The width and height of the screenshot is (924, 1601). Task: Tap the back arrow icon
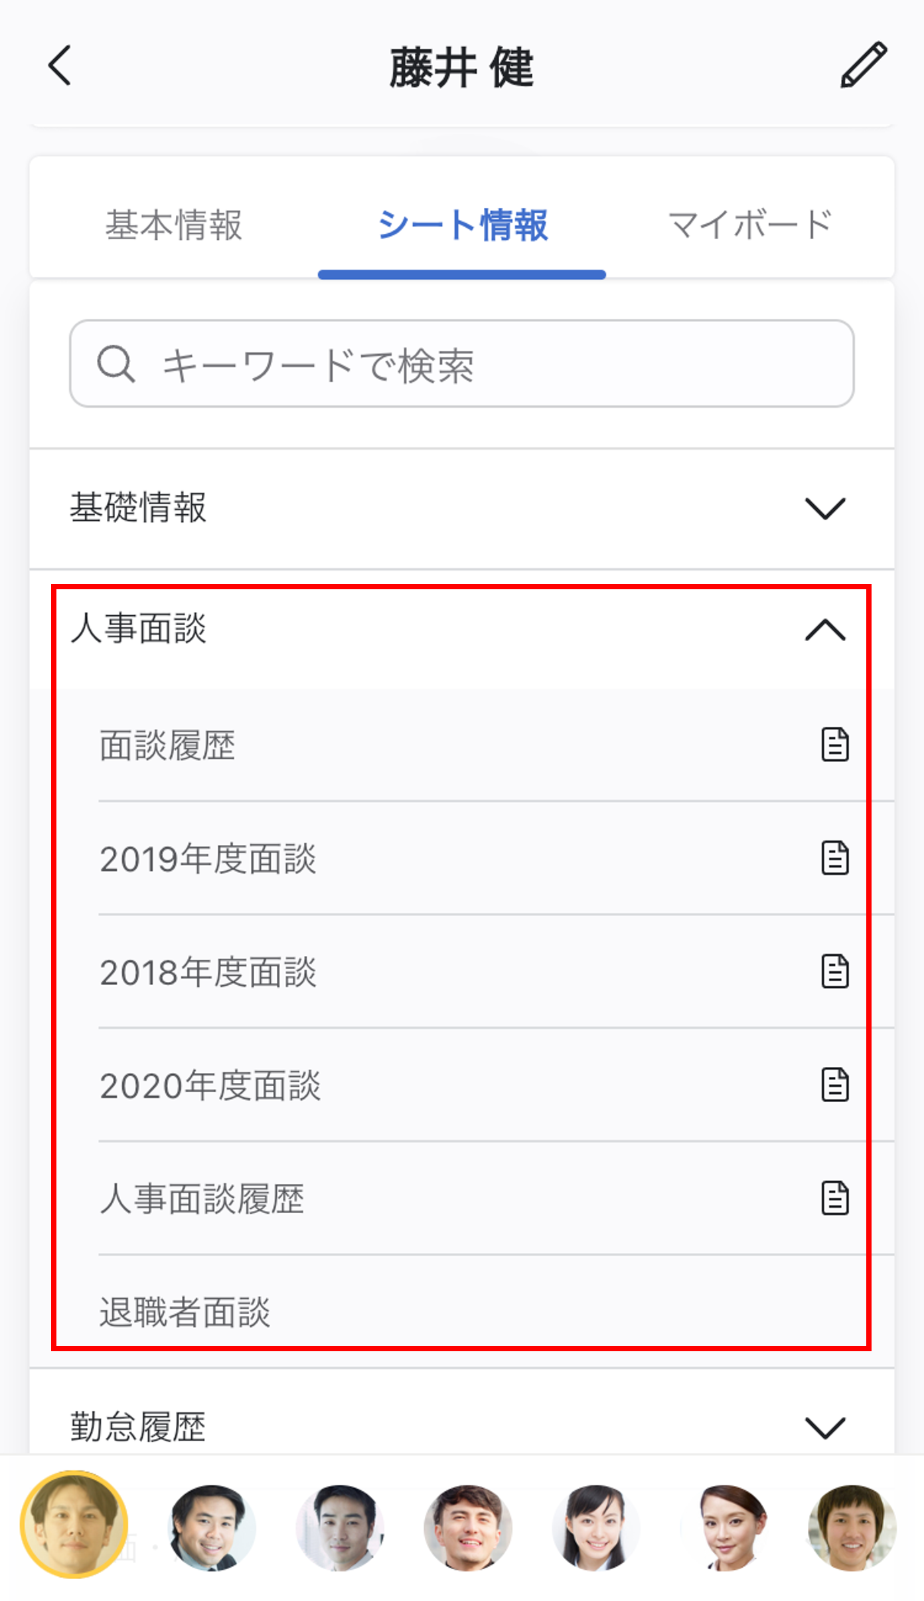pos(60,66)
